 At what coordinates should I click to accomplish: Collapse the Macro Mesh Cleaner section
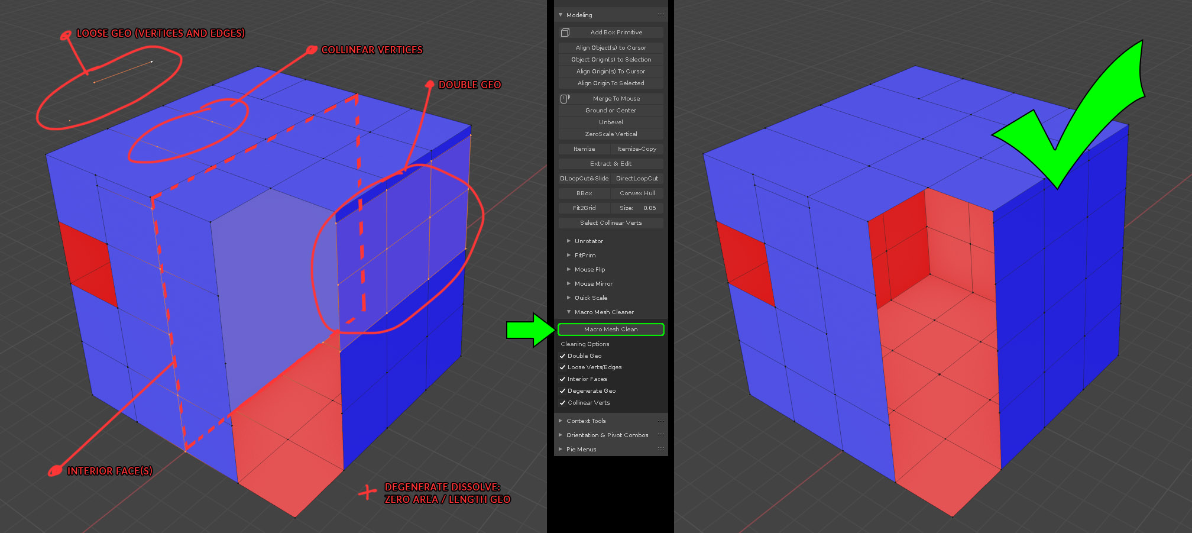pyautogui.click(x=569, y=312)
